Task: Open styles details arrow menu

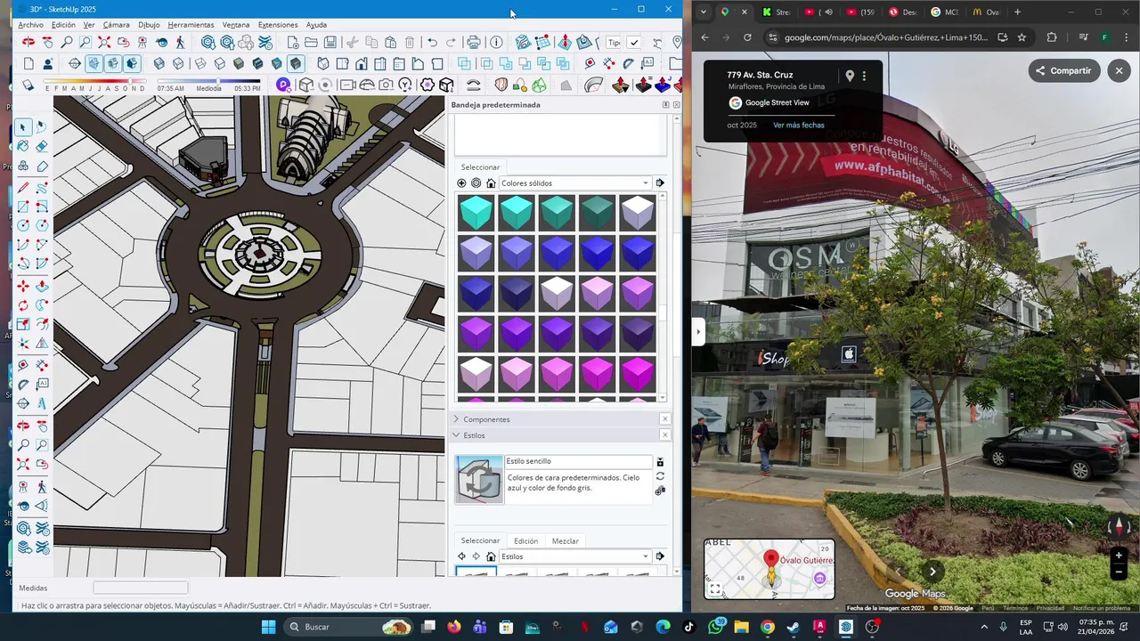Action: tap(660, 556)
